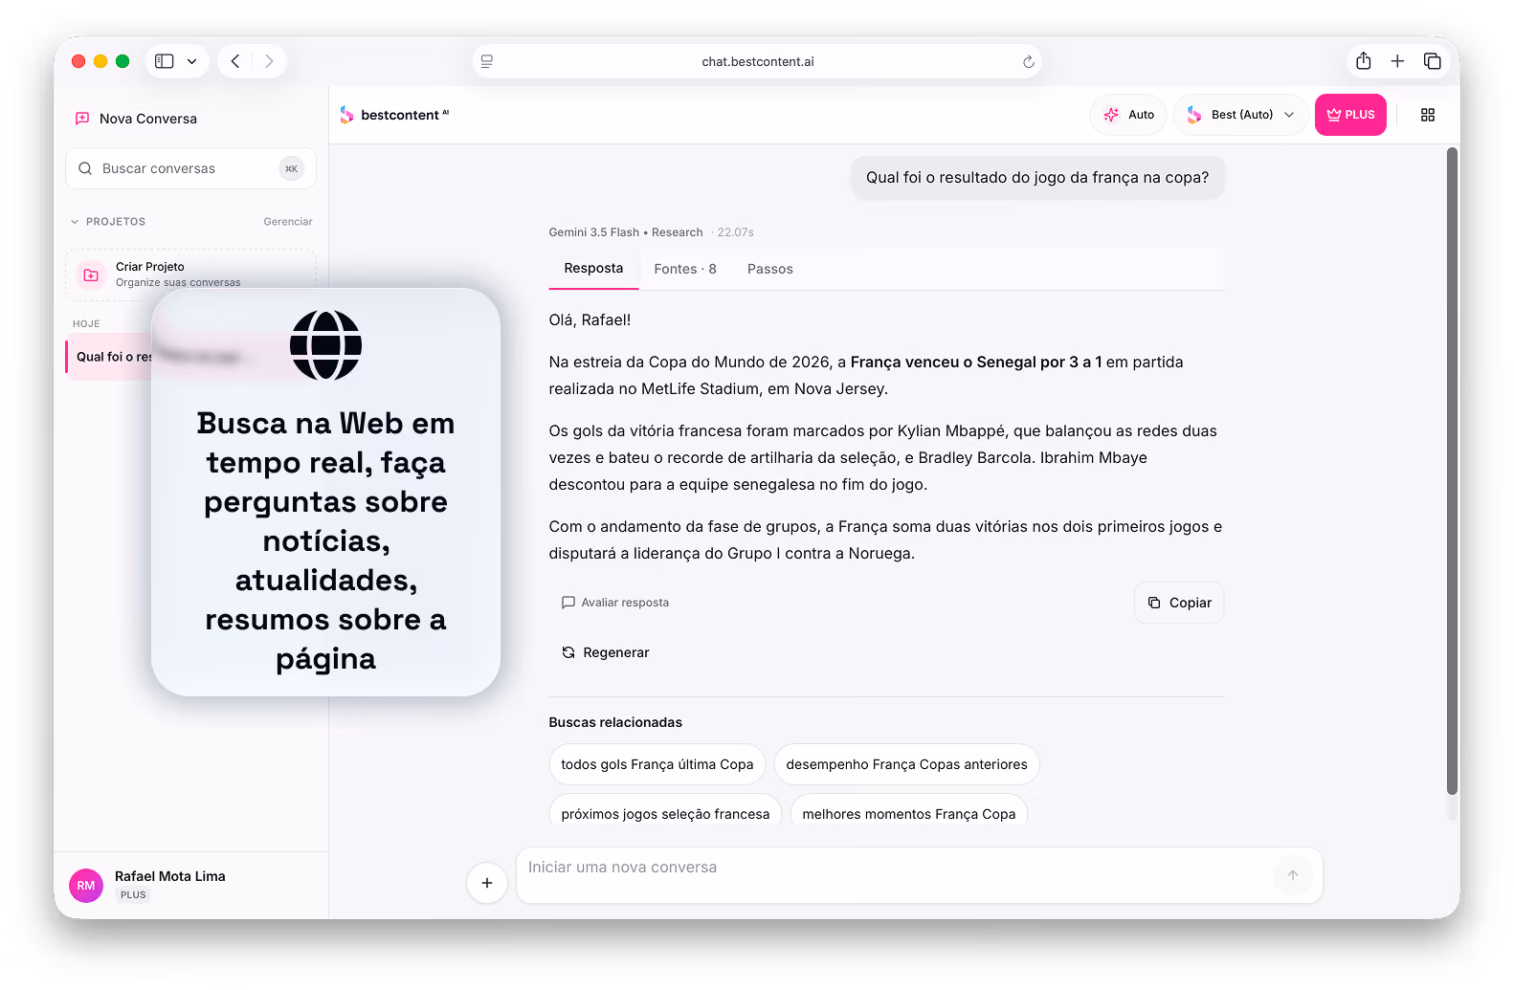Collapse the PROJETOS section chevron

pyautogui.click(x=75, y=222)
